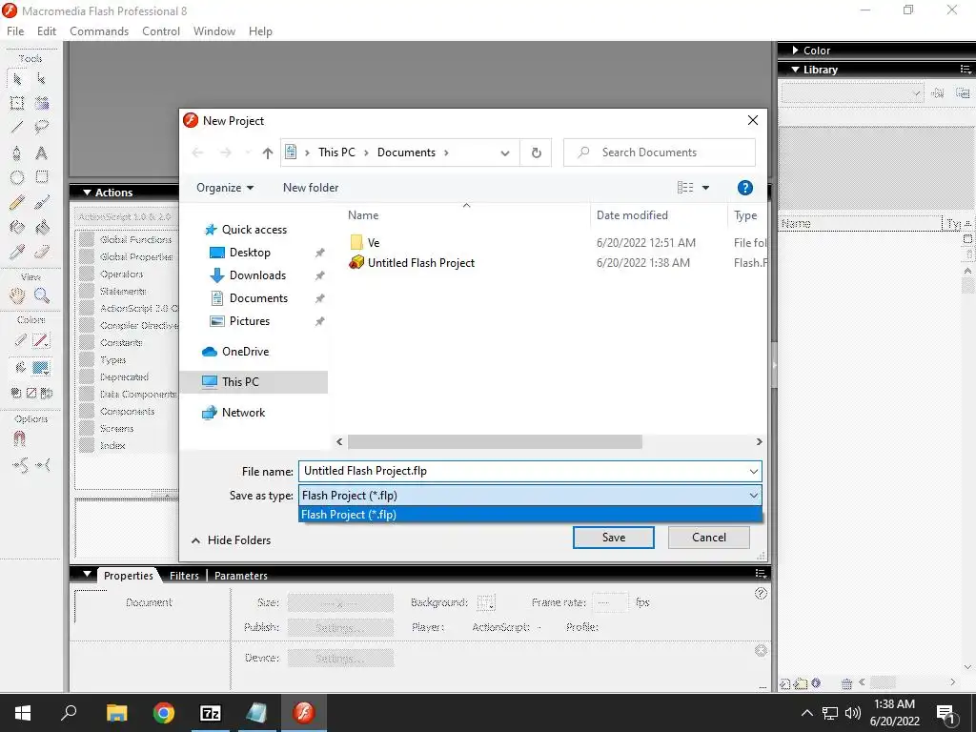
Task: Open the Fill color swatch
Action: [x=41, y=368]
